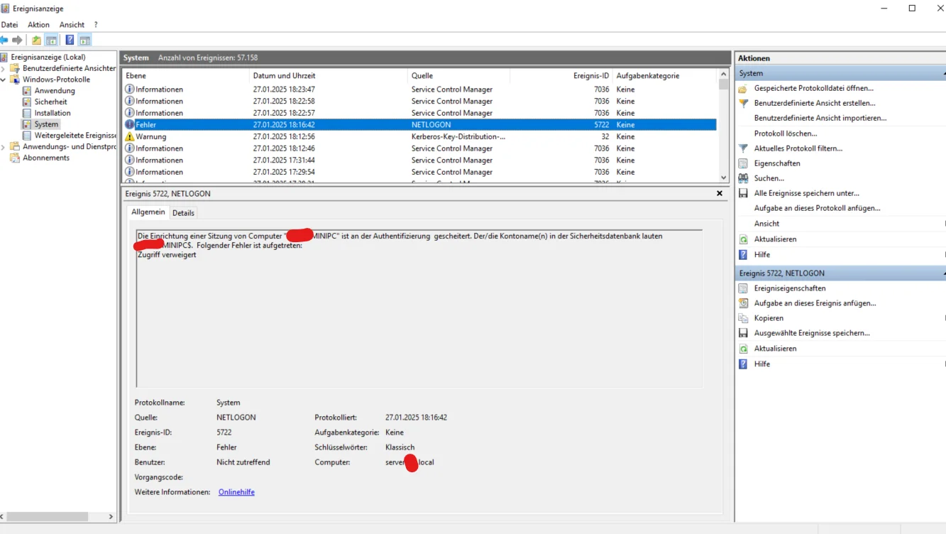Screen dimensions: 946x534
Task: Select Abonnements in the tree
Action: pos(46,158)
